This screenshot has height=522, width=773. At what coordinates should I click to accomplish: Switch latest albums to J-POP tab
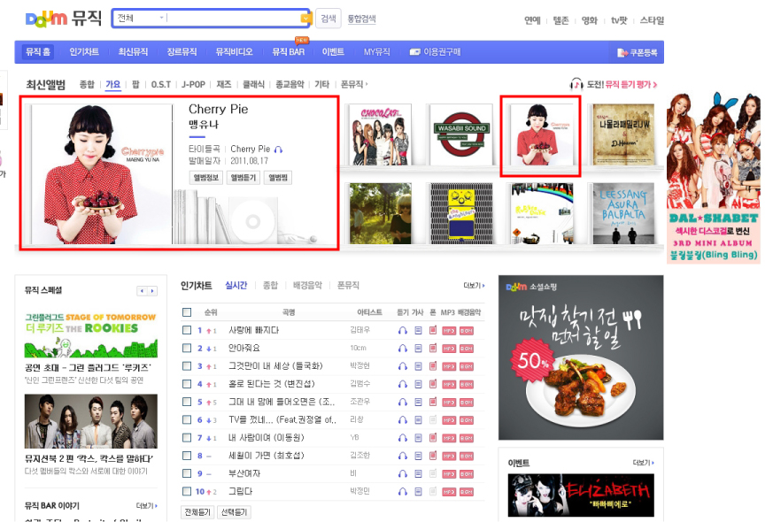click(x=193, y=84)
